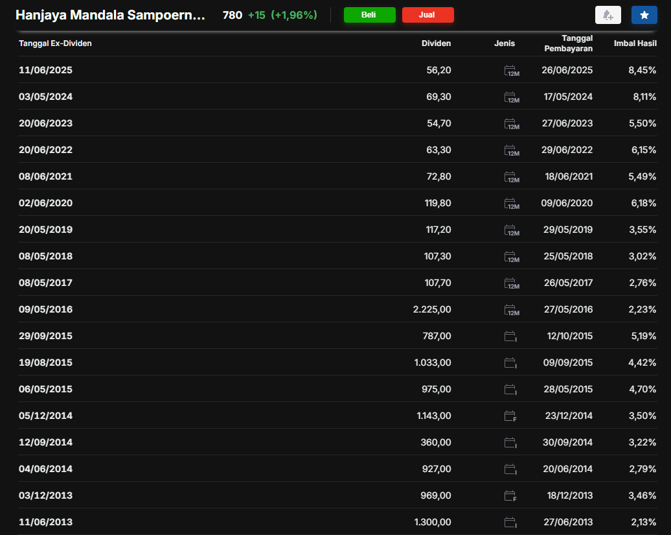This screenshot has width=671, height=535.
Task: Click yield value 2,76%
Action: [x=643, y=283]
